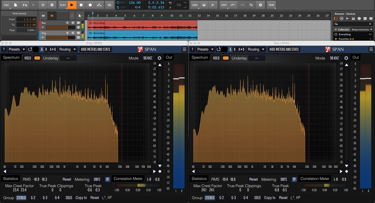Toggle the TP button in Rus SPAN
This screenshot has height=203, width=375.
(294, 179)
